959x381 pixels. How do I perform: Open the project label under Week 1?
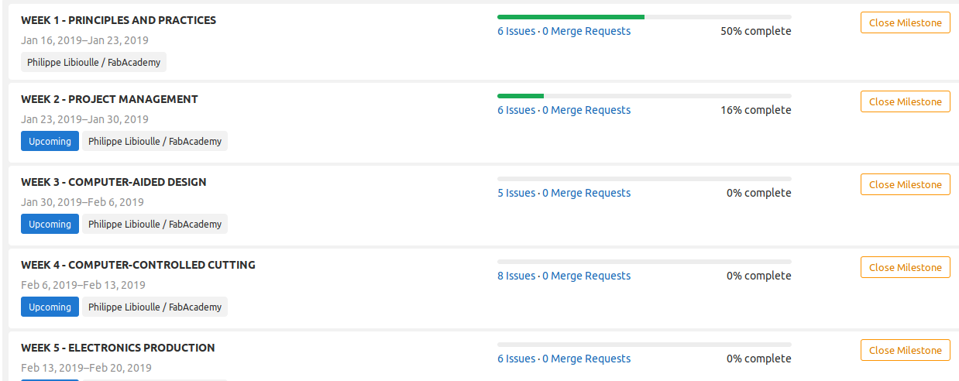point(94,63)
